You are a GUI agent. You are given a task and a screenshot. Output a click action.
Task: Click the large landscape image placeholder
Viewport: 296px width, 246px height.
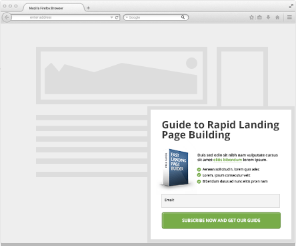pos(121,76)
